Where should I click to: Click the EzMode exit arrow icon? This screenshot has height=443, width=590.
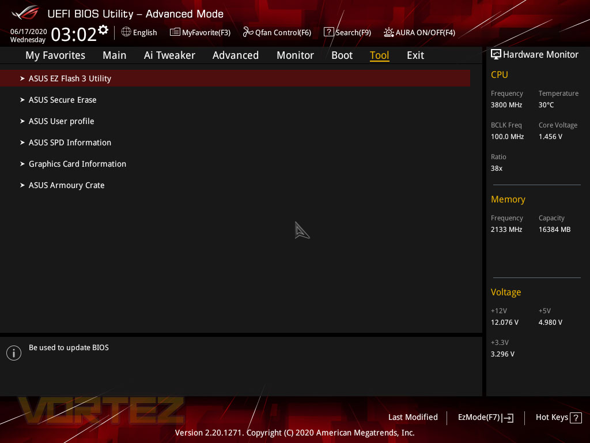508,418
